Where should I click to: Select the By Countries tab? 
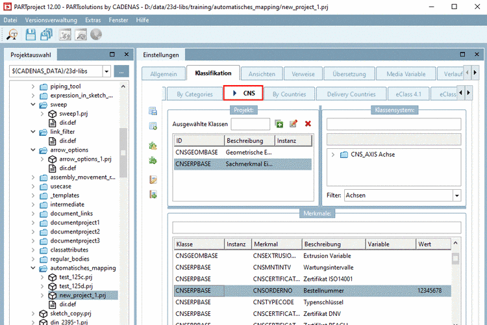point(289,94)
